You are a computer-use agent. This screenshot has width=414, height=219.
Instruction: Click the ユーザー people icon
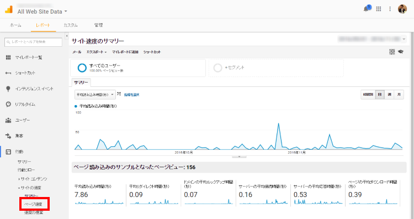[8, 121]
